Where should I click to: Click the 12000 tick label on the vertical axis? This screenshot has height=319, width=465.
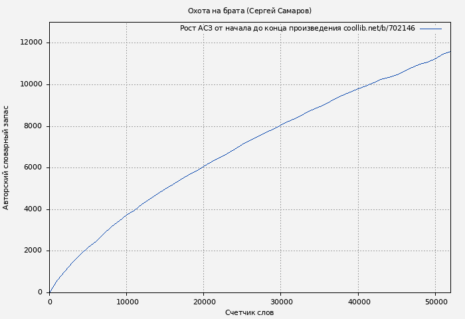tap(31, 43)
